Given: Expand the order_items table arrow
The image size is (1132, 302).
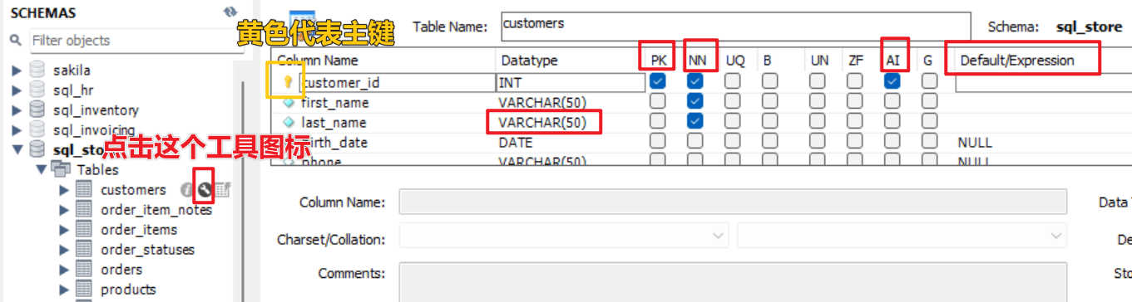Looking at the screenshot, I should click(x=64, y=230).
